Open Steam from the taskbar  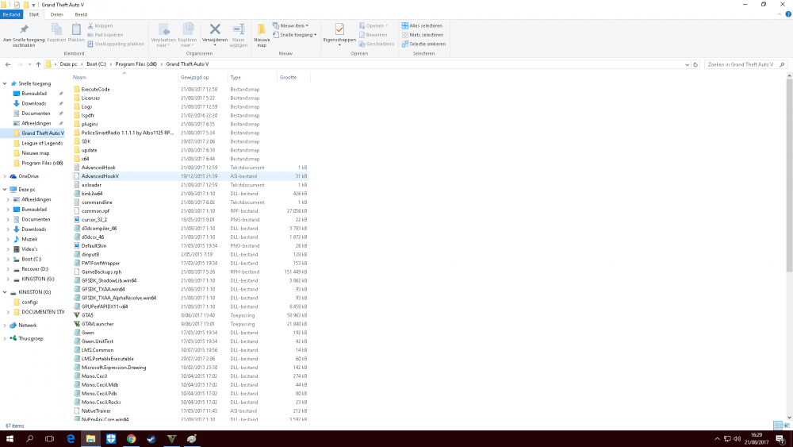click(x=151, y=439)
